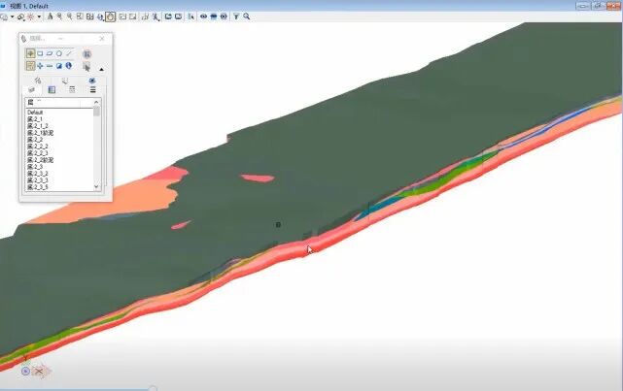This screenshot has width=623, height=391.
Task: Click the subtract selection mode icon
Action: point(50,66)
